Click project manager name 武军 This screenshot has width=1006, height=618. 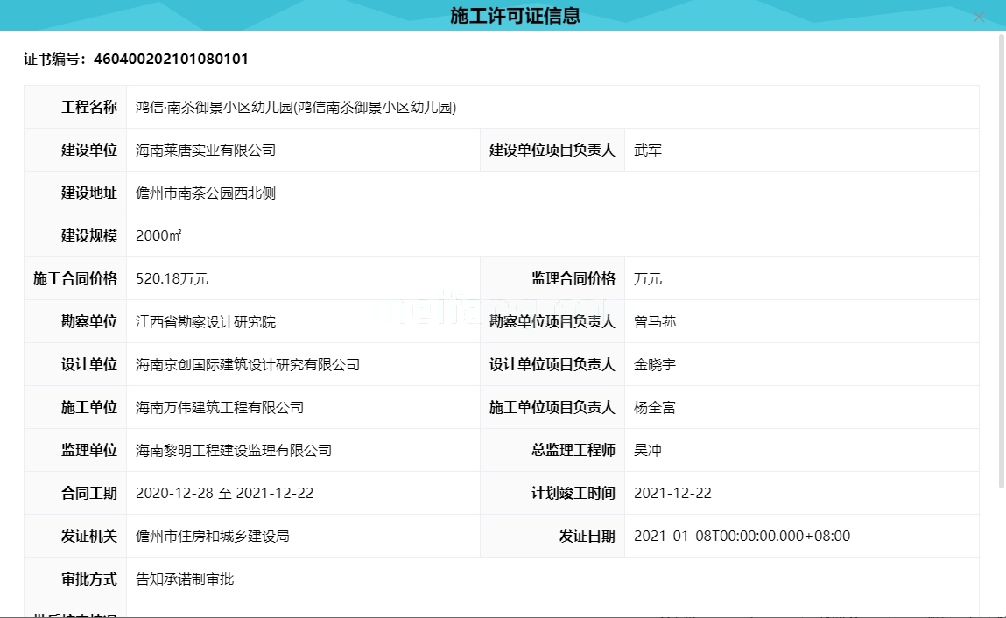click(x=648, y=151)
